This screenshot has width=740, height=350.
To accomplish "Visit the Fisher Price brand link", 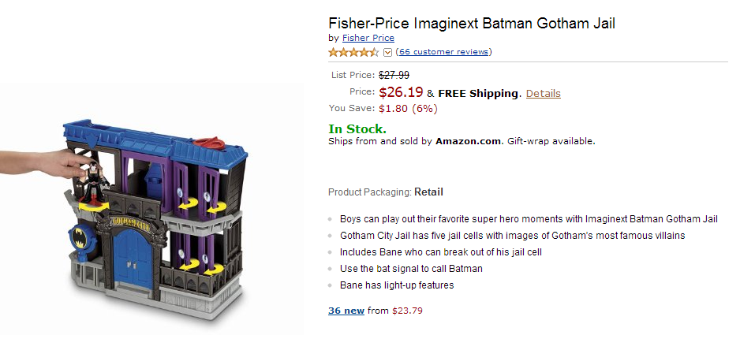I will pos(368,38).
